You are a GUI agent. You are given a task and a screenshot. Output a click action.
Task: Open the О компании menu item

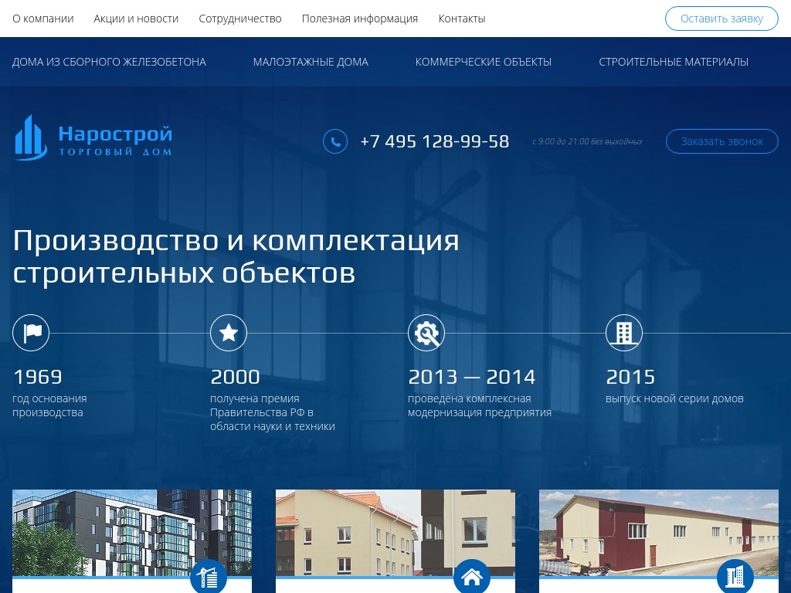point(43,19)
